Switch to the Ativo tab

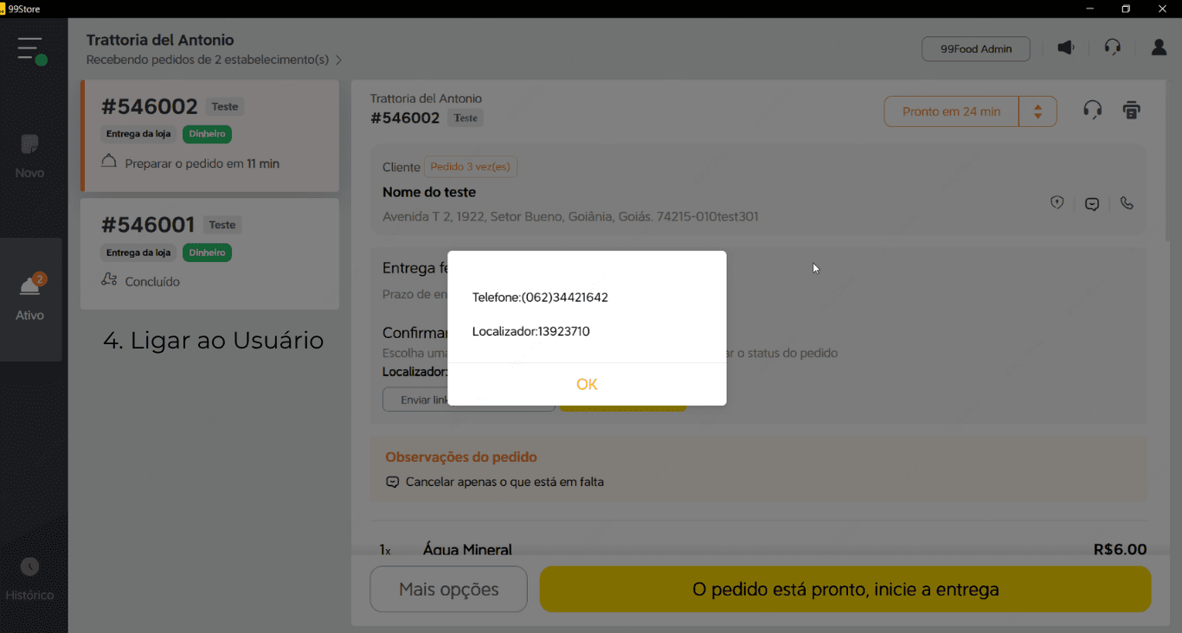tap(29, 298)
